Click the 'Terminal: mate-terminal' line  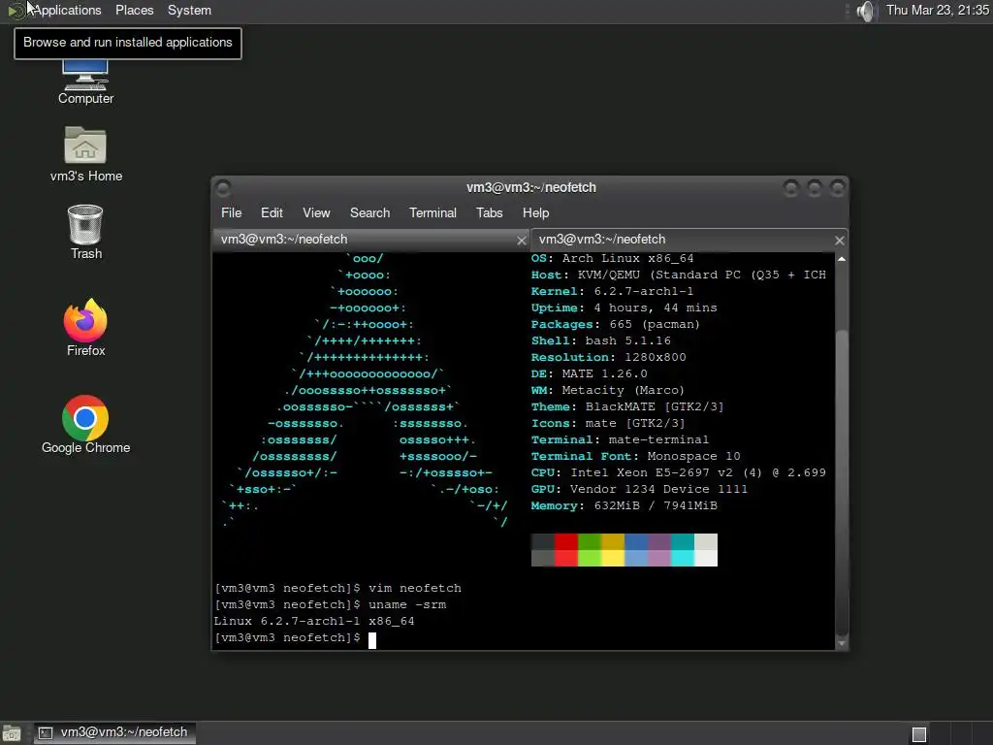pyautogui.click(x=620, y=439)
